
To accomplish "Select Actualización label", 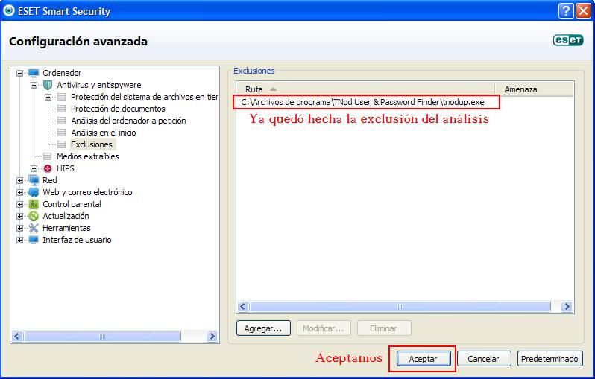I will [x=66, y=216].
